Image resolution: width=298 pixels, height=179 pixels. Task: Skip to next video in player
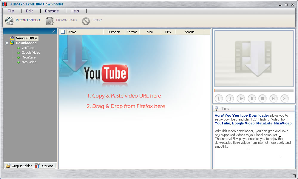pos(285,99)
